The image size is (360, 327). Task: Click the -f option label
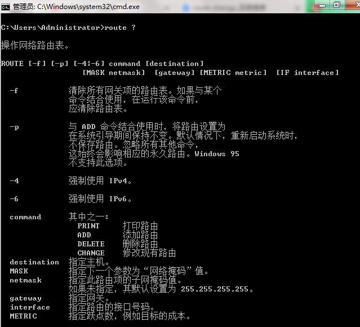pos(14,91)
